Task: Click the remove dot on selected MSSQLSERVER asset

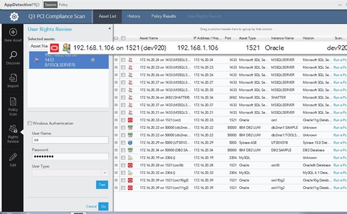Action: [93, 60]
